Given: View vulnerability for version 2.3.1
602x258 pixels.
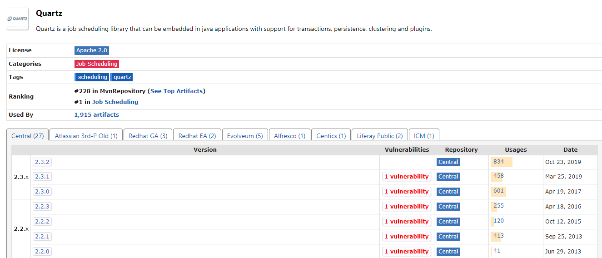Looking at the screenshot, I should click(x=407, y=177).
